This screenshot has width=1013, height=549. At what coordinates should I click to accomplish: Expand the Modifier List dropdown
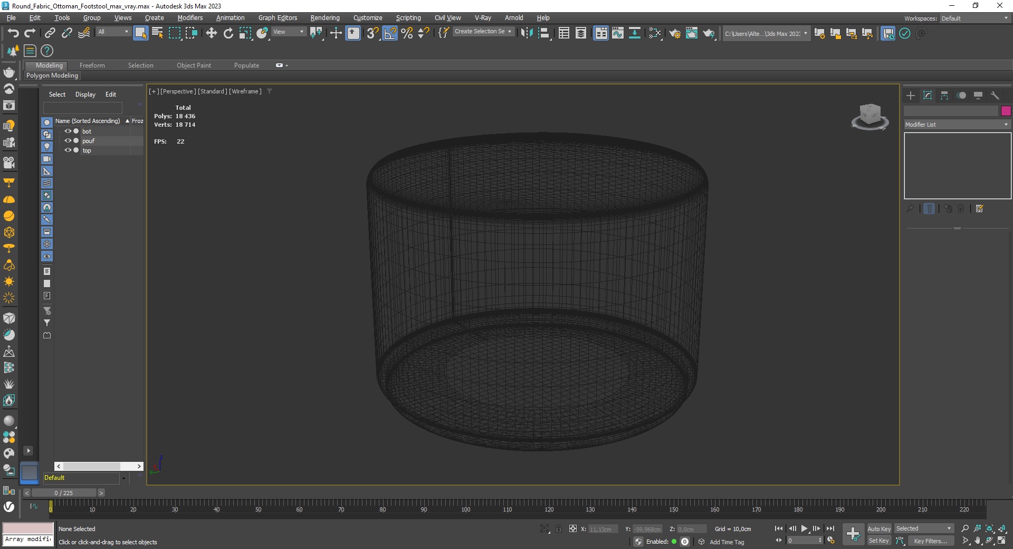click(x=957, y=125)
